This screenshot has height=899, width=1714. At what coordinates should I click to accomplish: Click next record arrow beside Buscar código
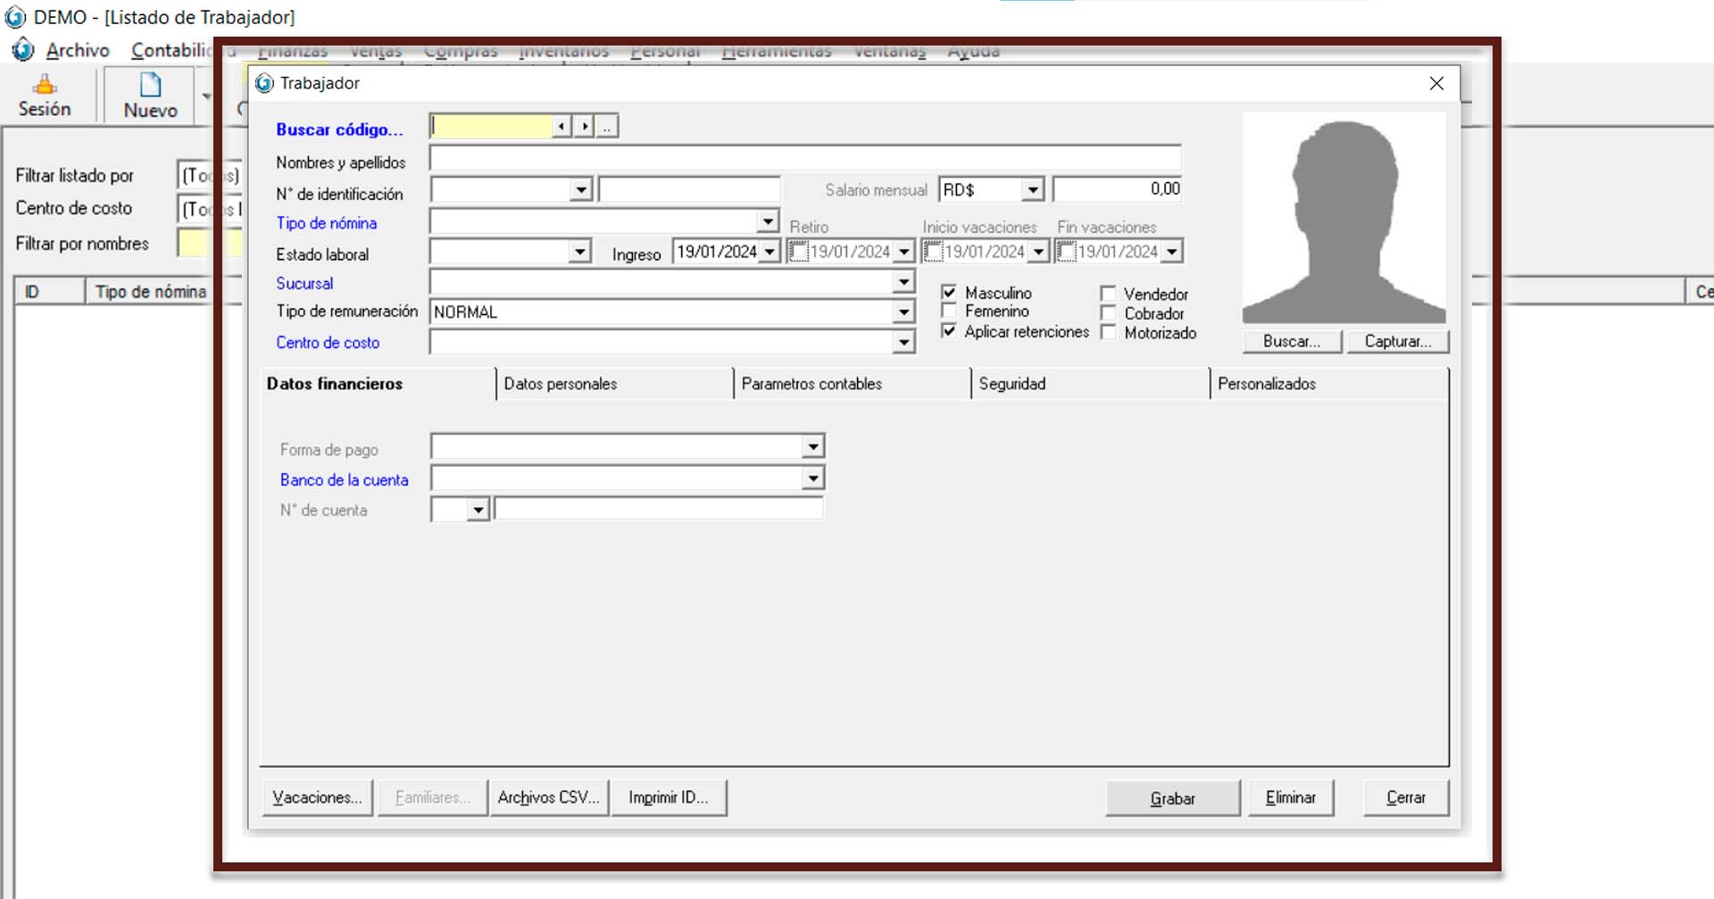pyautogui.click(x=584, y=127)
